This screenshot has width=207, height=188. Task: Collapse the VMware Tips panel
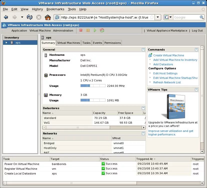196,90
